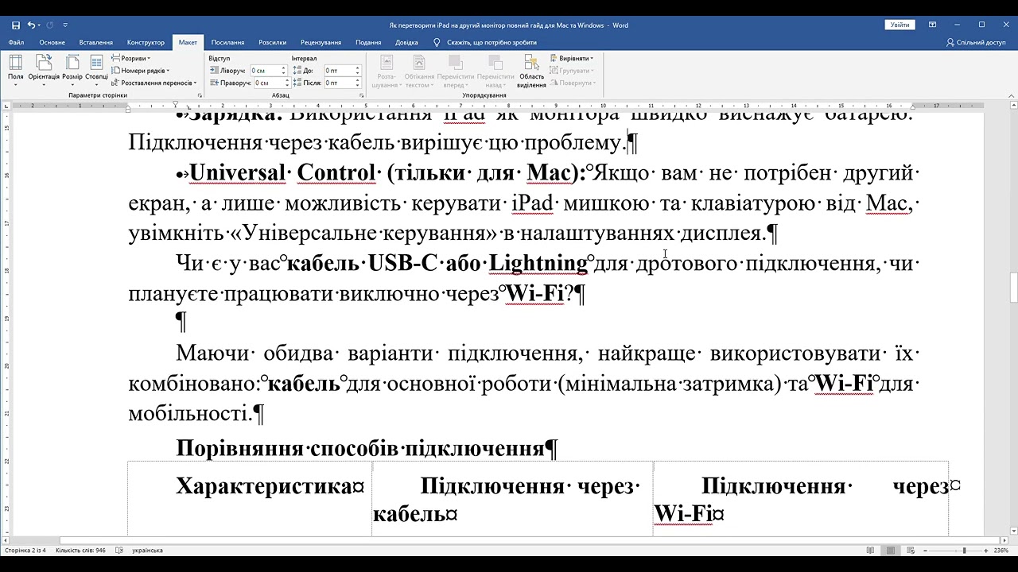Click the vertical scrollbar thumb
The width and height of the screenshot is (1018, 572).
click(x=1013, y=288)
